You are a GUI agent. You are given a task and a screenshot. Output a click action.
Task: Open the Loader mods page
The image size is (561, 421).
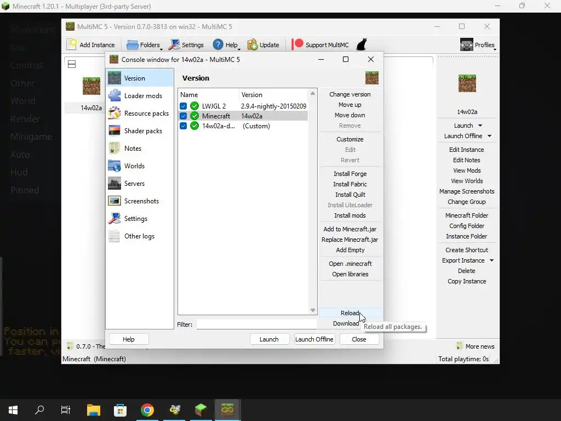tap(140, 95)
